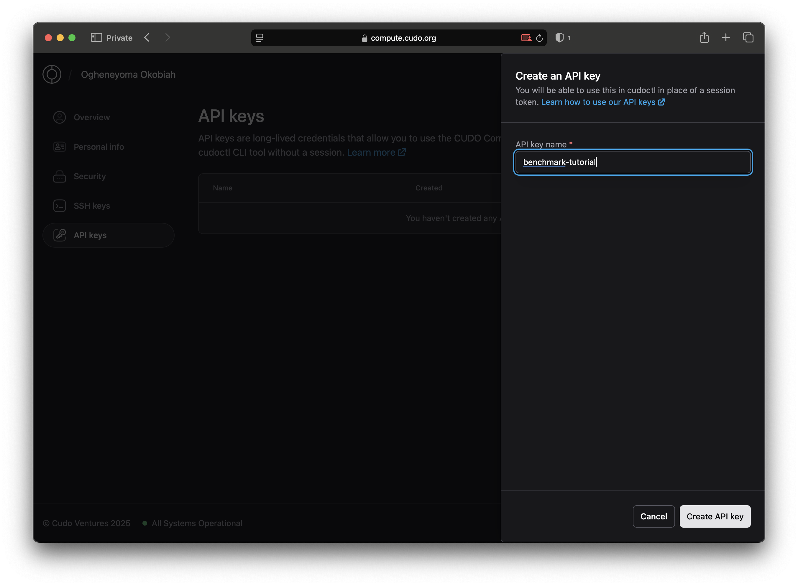The height and width of the screenshot is (586, 798).
Task: Open the privacy shield report icon
Action: [x=559, y=38]
